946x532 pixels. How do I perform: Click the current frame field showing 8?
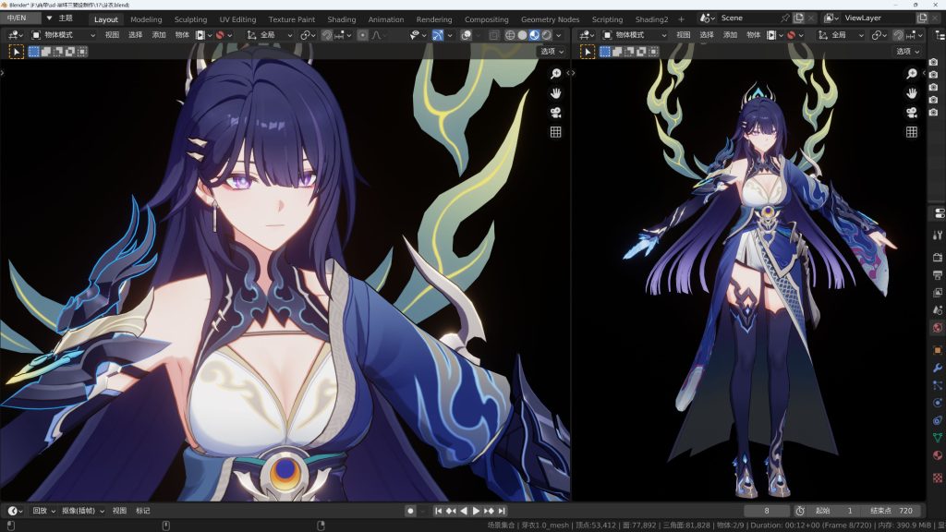[x=766, y=511]
